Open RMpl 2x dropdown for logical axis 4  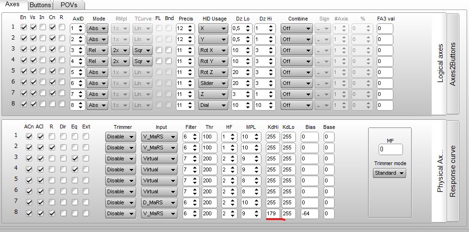pyautogui.click(x=120, y=61)
